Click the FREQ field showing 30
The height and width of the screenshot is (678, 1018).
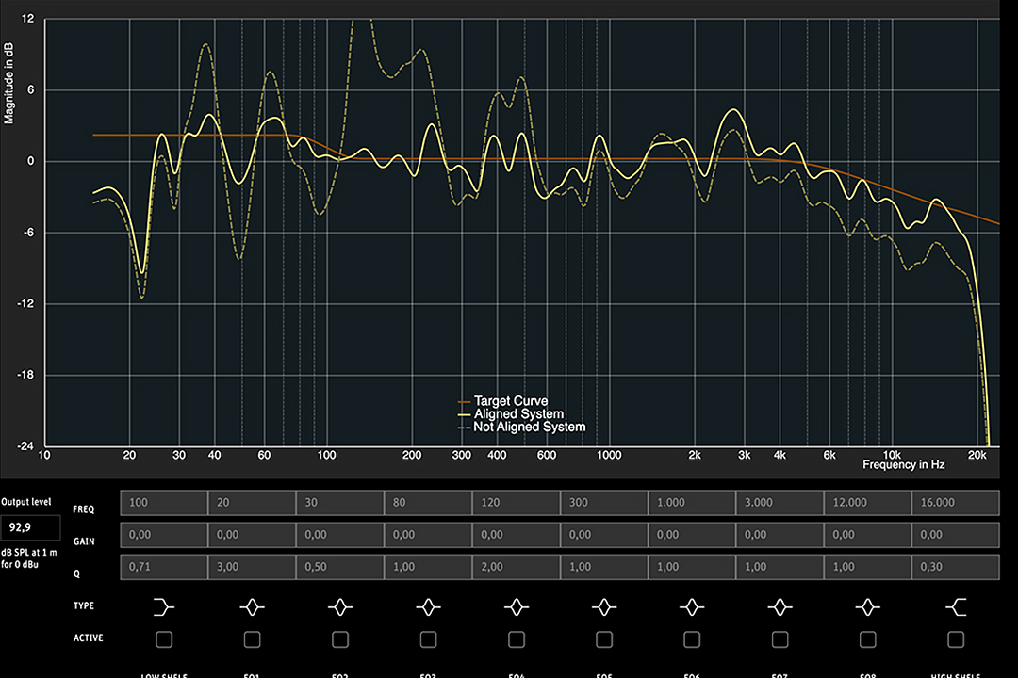[x=340, y=503]
